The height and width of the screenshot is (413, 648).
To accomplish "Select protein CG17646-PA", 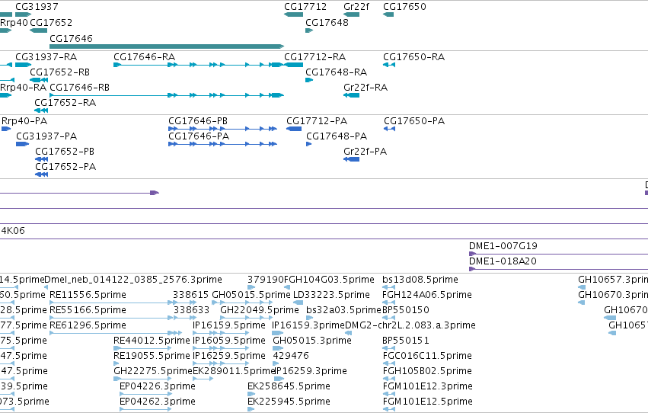I will [222, 144].
